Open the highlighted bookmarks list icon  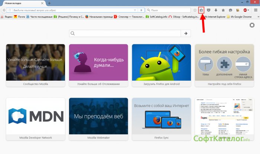pos(202,10)
